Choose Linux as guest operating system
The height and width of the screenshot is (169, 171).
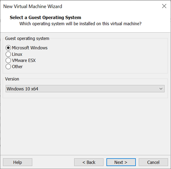tap(8, 54)
